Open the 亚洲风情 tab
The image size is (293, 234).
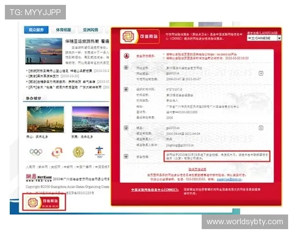(90, 30)
